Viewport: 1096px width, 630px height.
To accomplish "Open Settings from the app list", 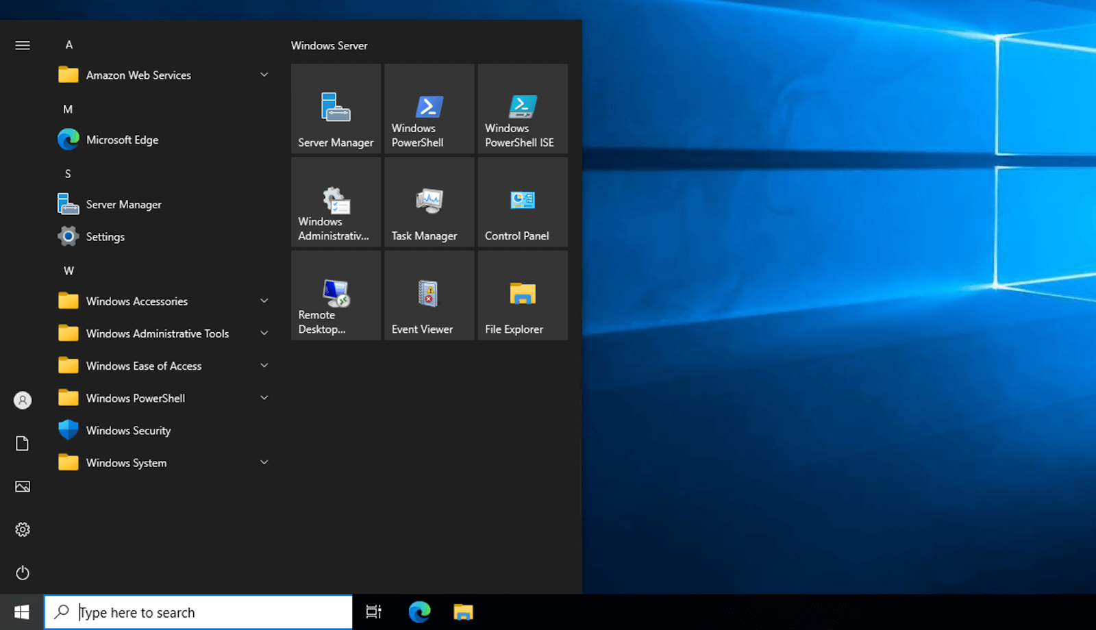I will [164, 236].
